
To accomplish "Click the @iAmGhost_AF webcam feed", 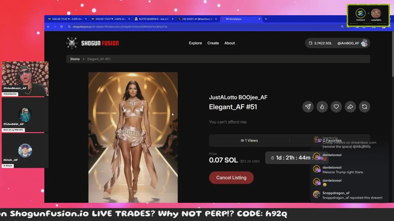I will [25, 79].
